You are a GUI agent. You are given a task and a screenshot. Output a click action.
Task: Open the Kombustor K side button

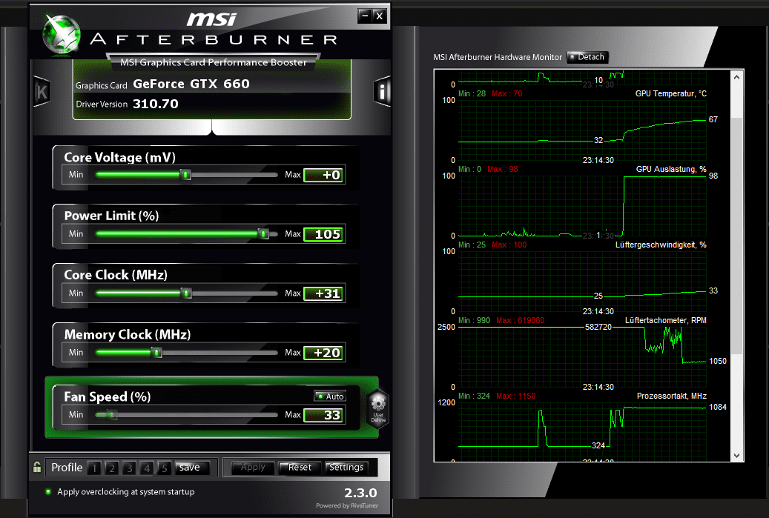(42, 92)
